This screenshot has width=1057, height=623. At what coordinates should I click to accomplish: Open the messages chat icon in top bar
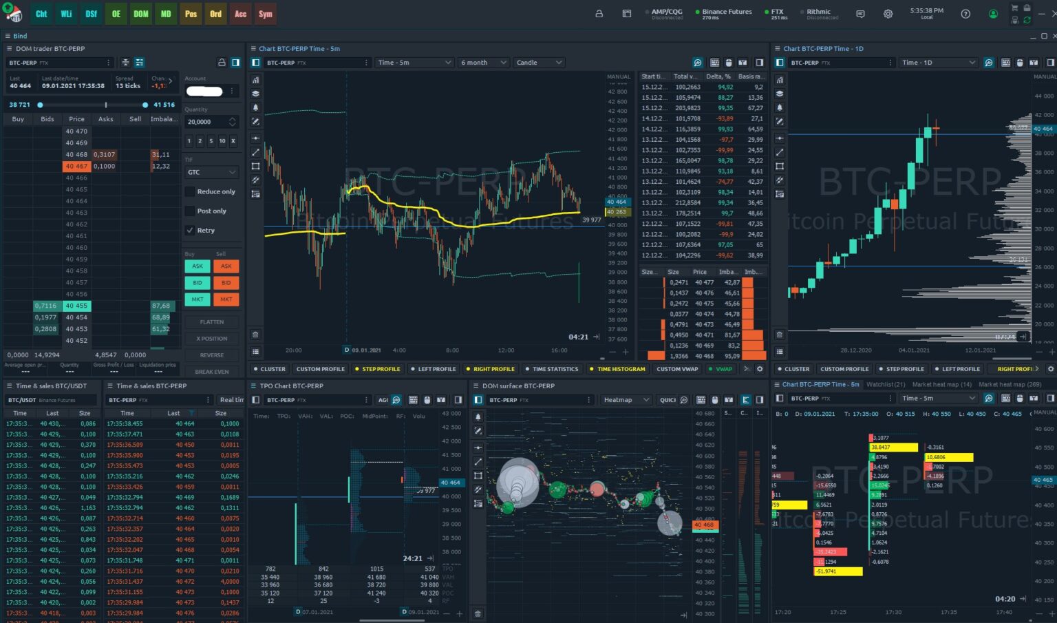coord(860,14)
